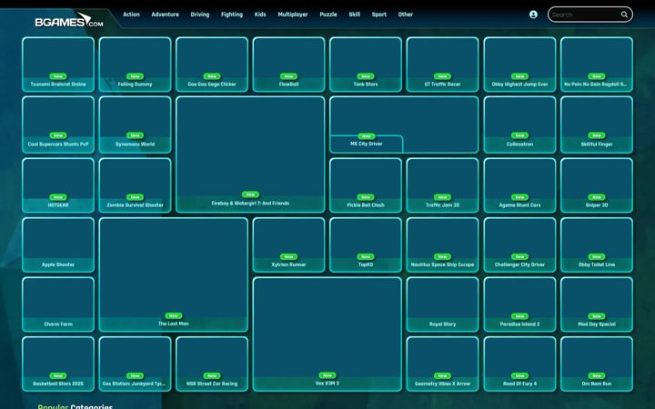655x409 pixels.
Task: Open Obby Highest Jump Ever tile
Action: (519, 65)
